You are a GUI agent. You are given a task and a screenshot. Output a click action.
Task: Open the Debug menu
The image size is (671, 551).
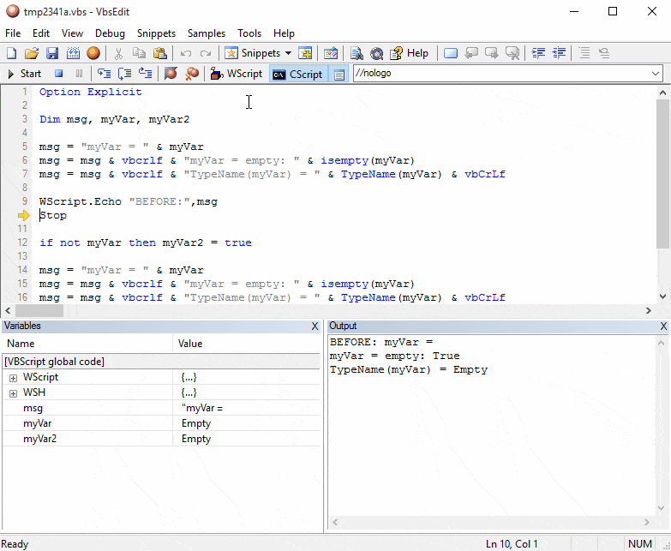110,33
